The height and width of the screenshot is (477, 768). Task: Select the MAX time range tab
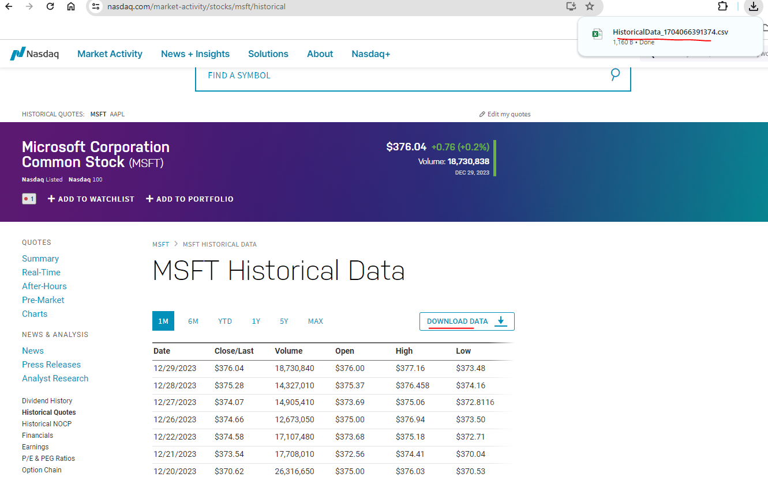[x=316, y=321]
